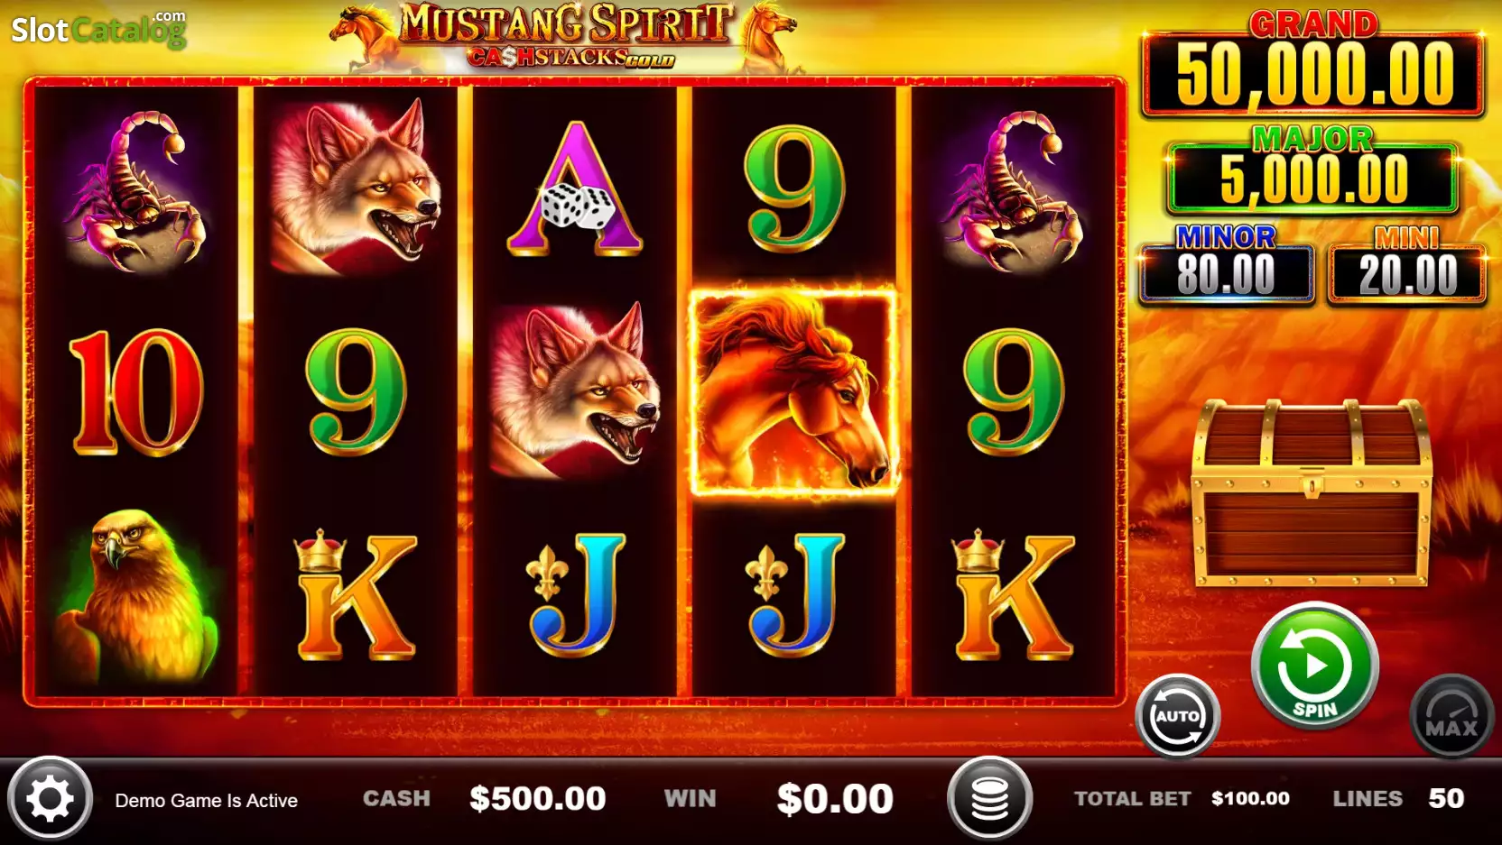Open settings with the gear icon
The height and width of the screenshot is (845, 1502).
pyautogui.click(x=51, y=798)
